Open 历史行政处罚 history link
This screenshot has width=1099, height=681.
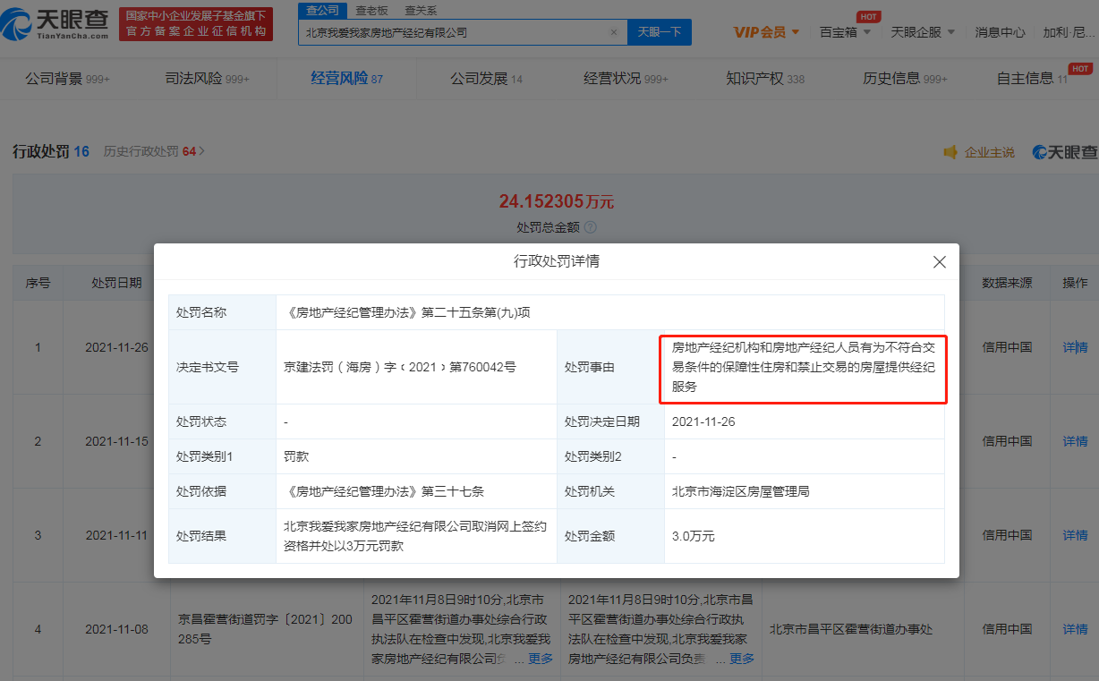tap(154, 151)
